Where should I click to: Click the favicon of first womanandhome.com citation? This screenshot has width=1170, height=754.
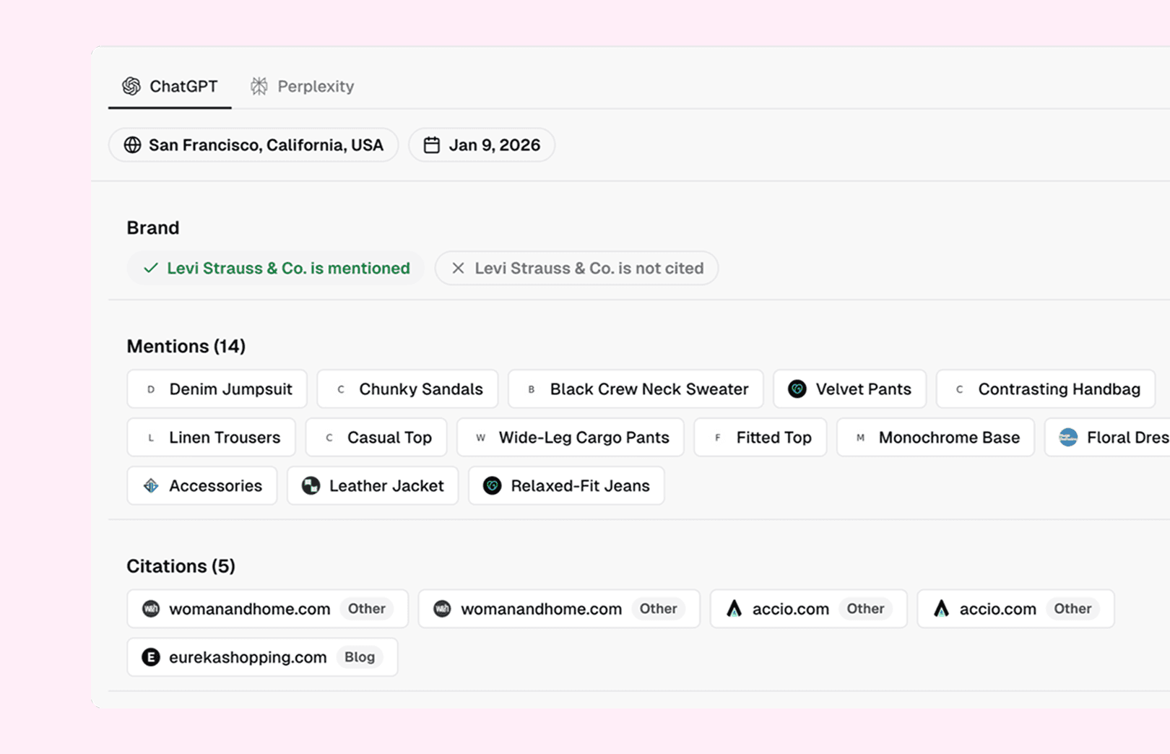[x=151, y=609]
